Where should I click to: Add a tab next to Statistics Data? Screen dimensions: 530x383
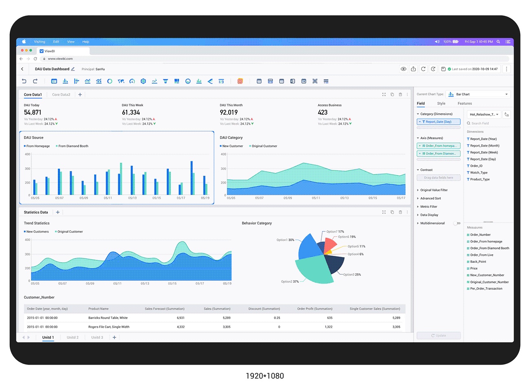pyautogui.click(x=58, y=212)
